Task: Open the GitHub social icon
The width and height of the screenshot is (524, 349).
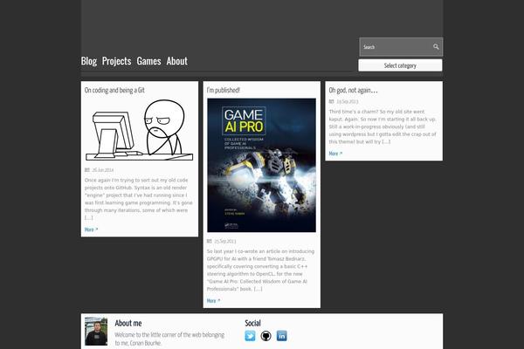Action: (265, 336)
